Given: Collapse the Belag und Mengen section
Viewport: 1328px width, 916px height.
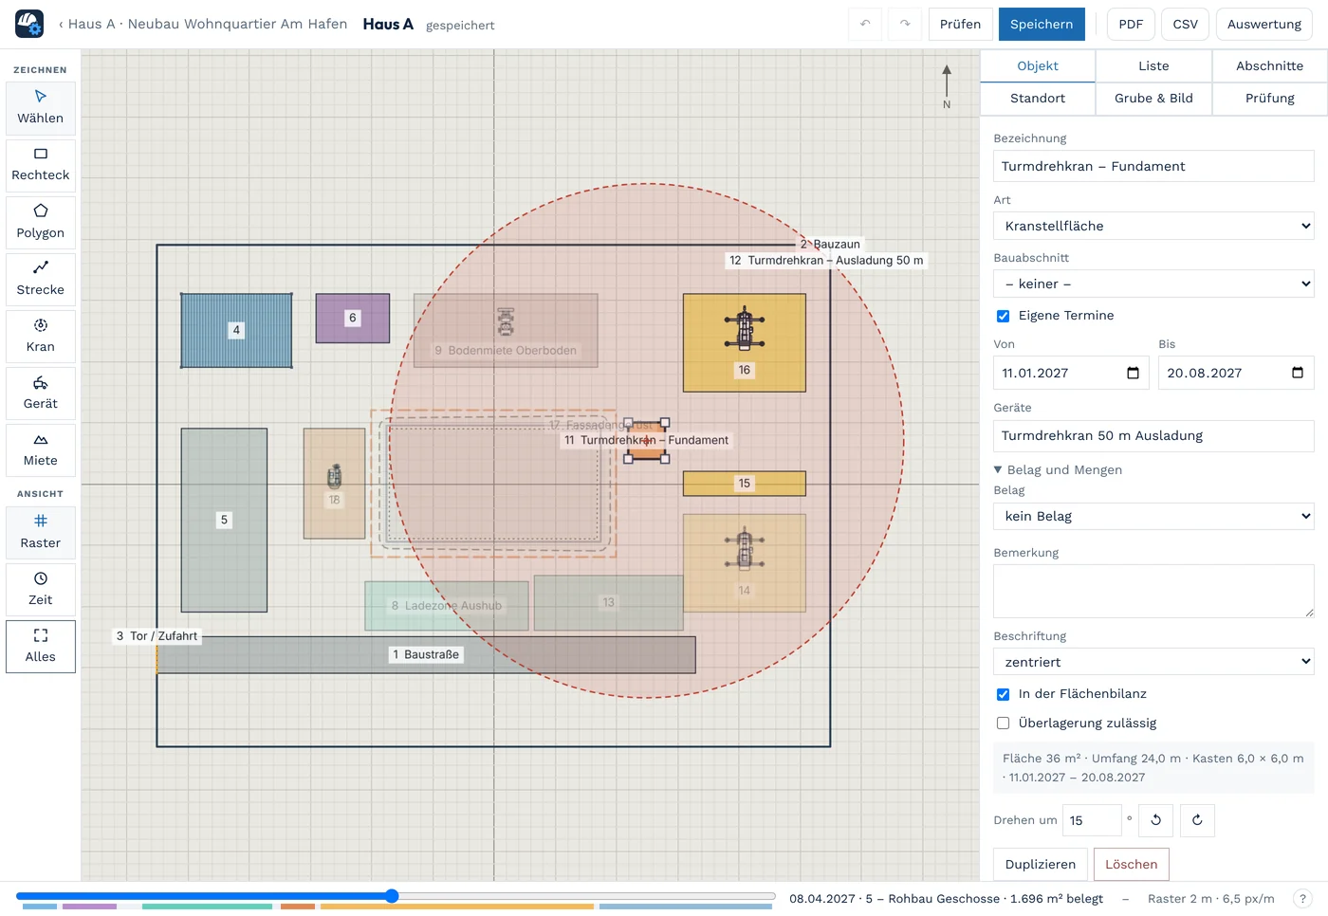Looking at the screenshot, I should [1058, 469].
